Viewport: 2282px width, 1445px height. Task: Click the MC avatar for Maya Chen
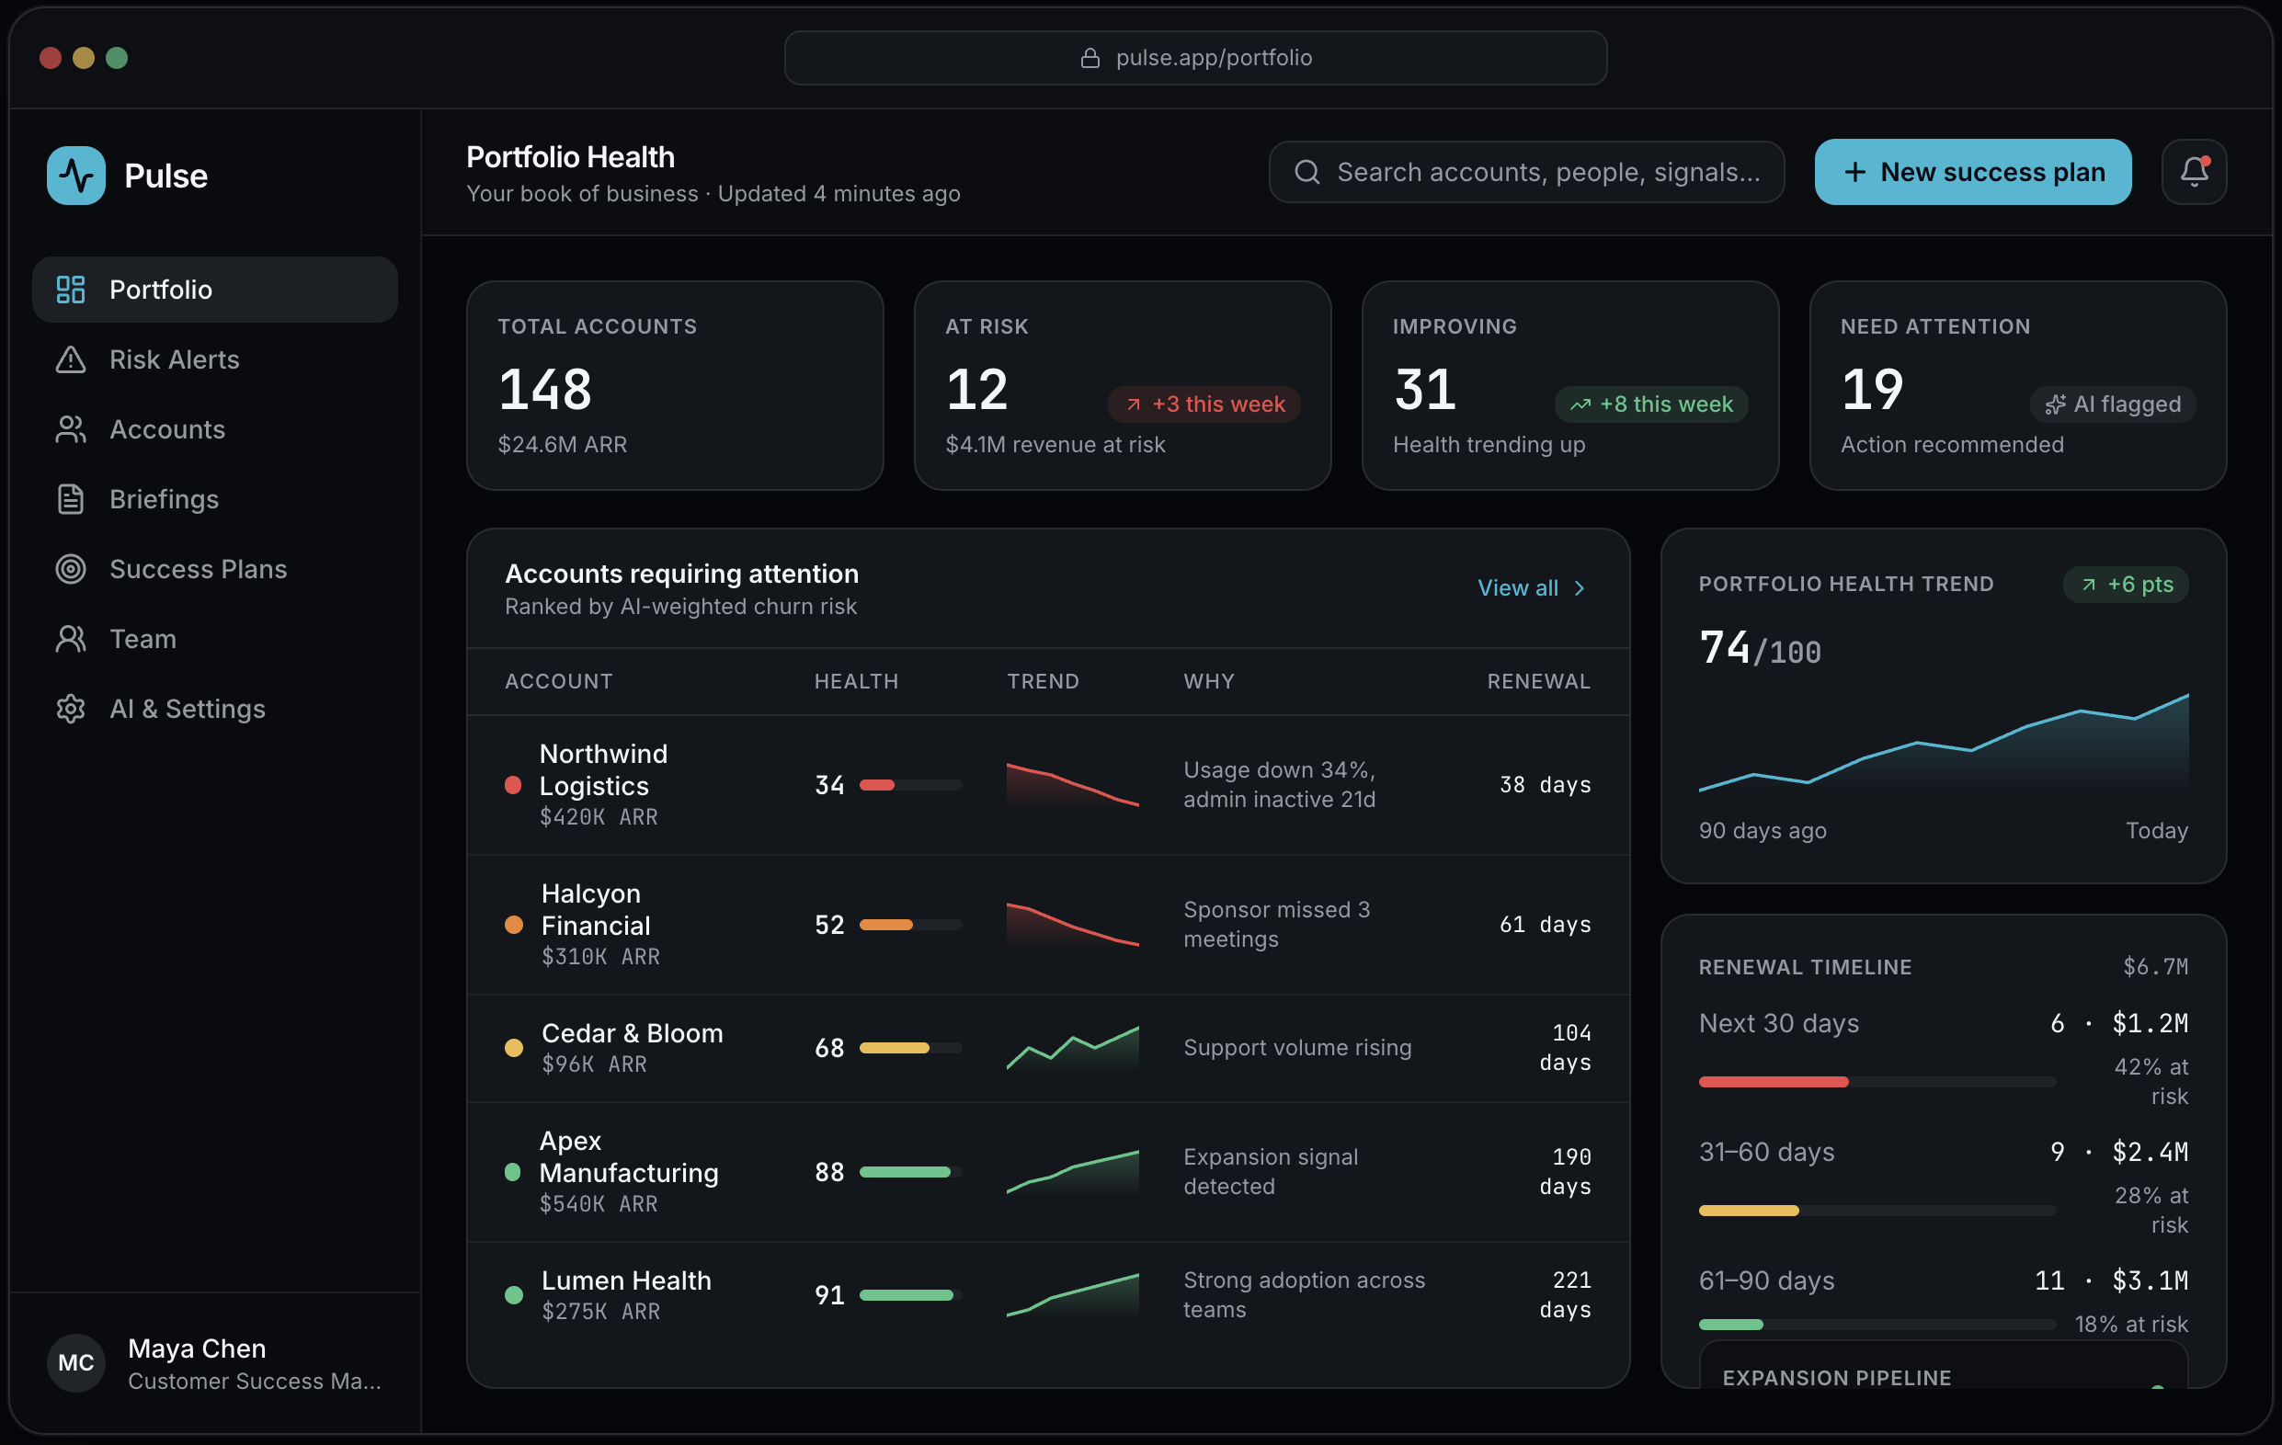[75, 1362]
